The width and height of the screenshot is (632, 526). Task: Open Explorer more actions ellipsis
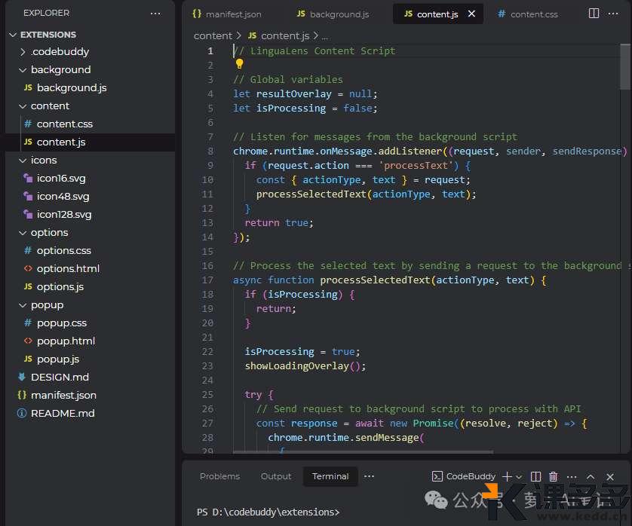tap(155, 14)
